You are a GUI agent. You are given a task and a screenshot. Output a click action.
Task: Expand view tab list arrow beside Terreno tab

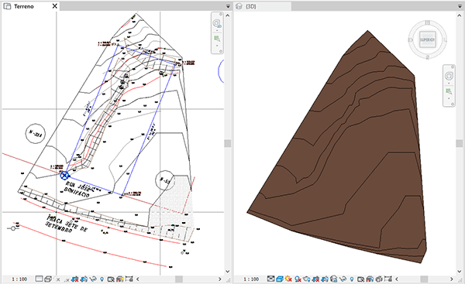(228, 6)
